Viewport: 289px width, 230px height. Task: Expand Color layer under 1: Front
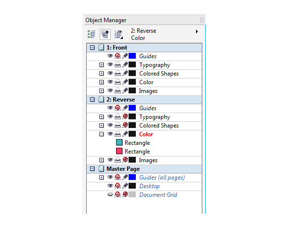tap(101, 82)
